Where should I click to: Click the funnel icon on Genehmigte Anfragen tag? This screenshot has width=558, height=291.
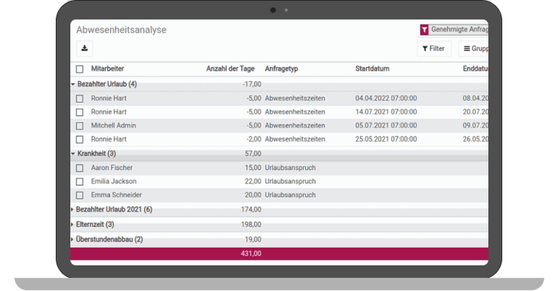click(424, 30)
